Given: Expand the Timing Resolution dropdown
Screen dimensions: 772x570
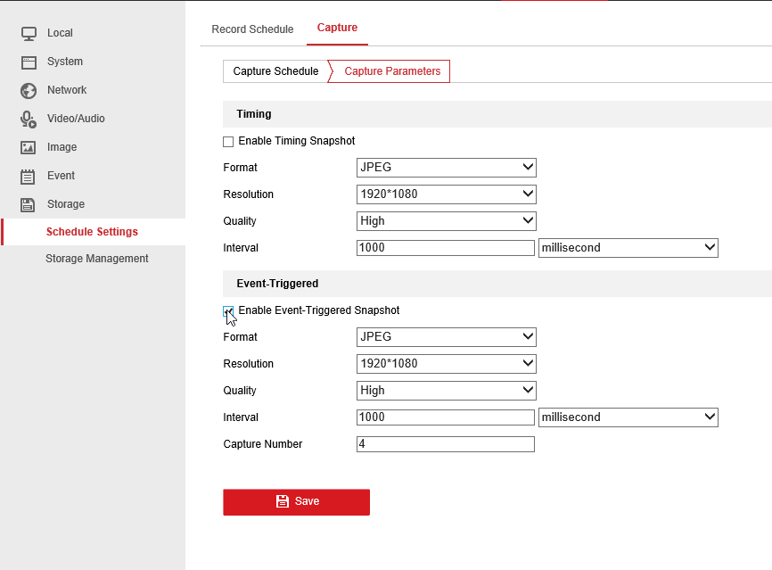Looking at the screenshot, I should click(x=446, y=194).
